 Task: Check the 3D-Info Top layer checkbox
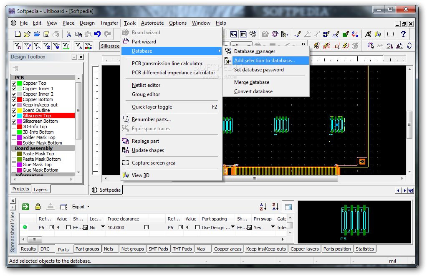point(14,127)
